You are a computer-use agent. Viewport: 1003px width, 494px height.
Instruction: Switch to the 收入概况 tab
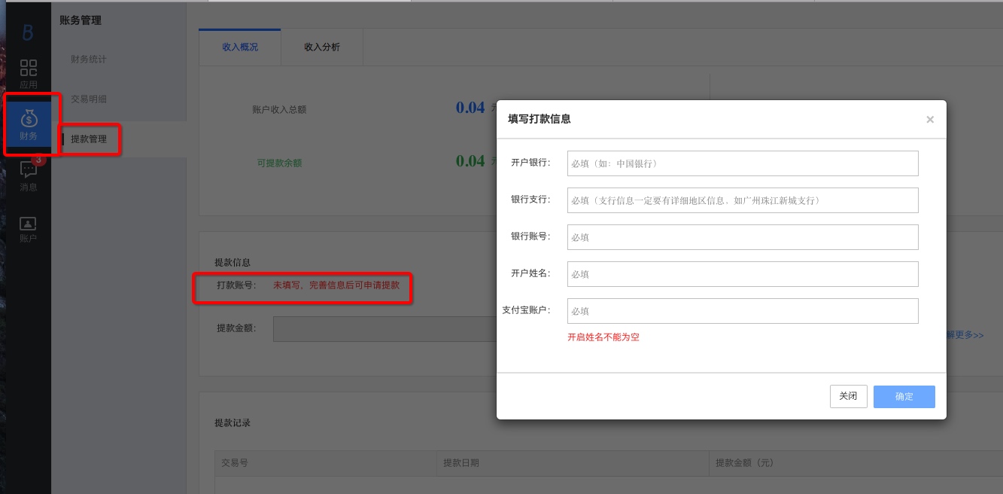pos(240,47)
